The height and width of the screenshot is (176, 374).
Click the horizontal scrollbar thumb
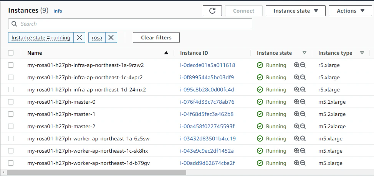[96, 172]
